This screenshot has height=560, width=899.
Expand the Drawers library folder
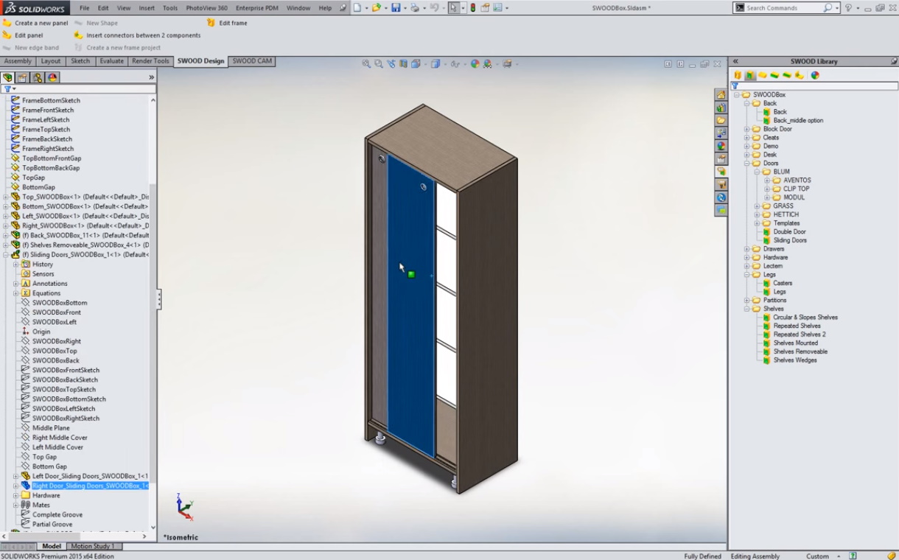click(746, 249)
